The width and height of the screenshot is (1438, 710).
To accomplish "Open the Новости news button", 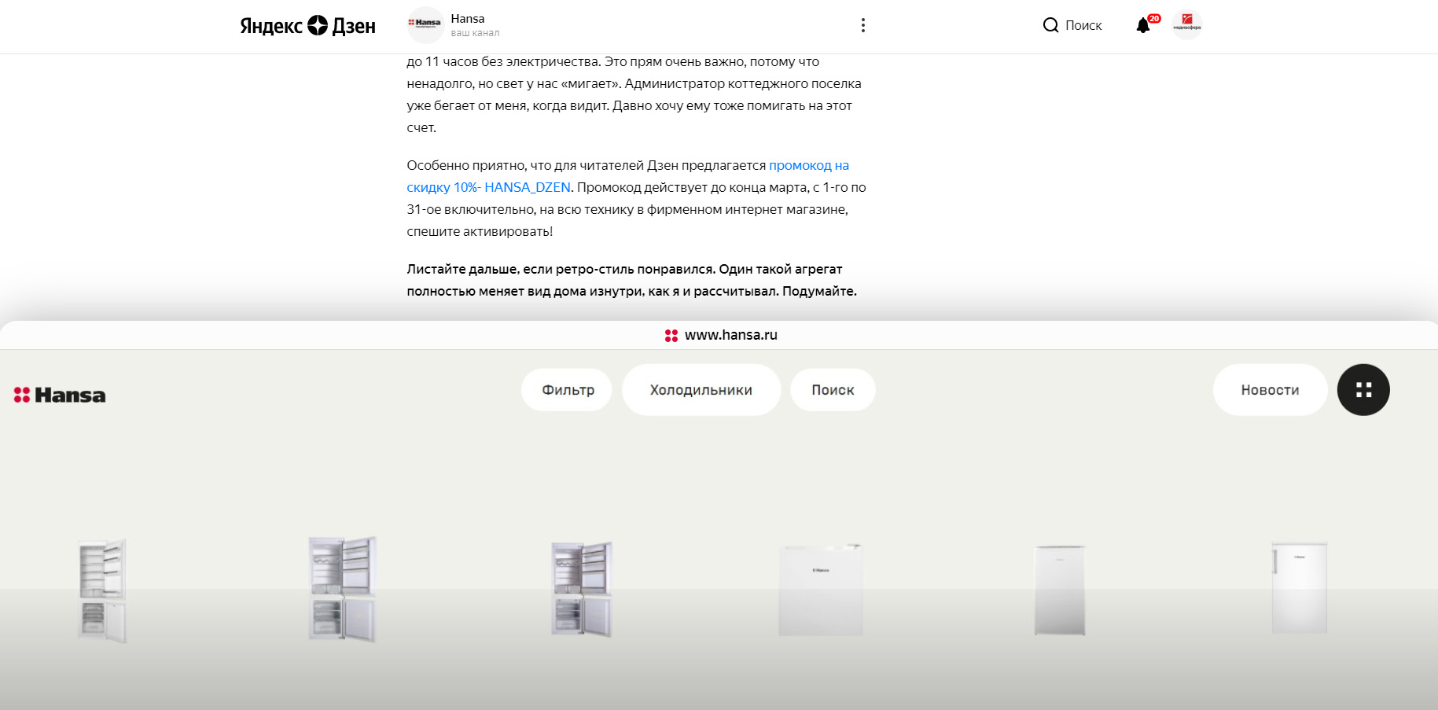I will [x=1270, y=390].
